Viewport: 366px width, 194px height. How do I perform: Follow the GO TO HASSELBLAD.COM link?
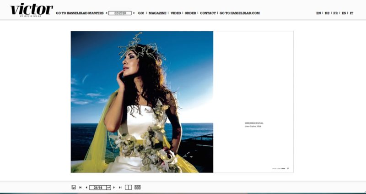click(x=239, y=13)
